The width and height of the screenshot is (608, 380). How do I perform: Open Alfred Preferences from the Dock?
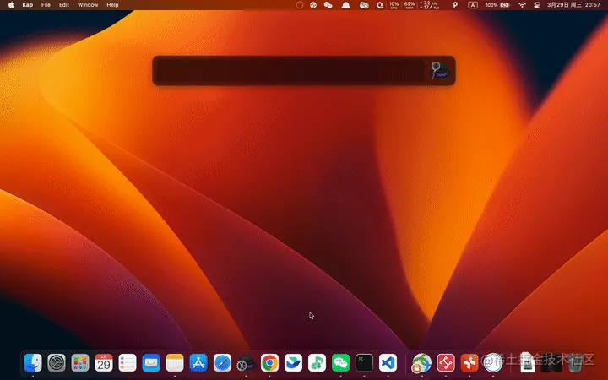point(246,363)
